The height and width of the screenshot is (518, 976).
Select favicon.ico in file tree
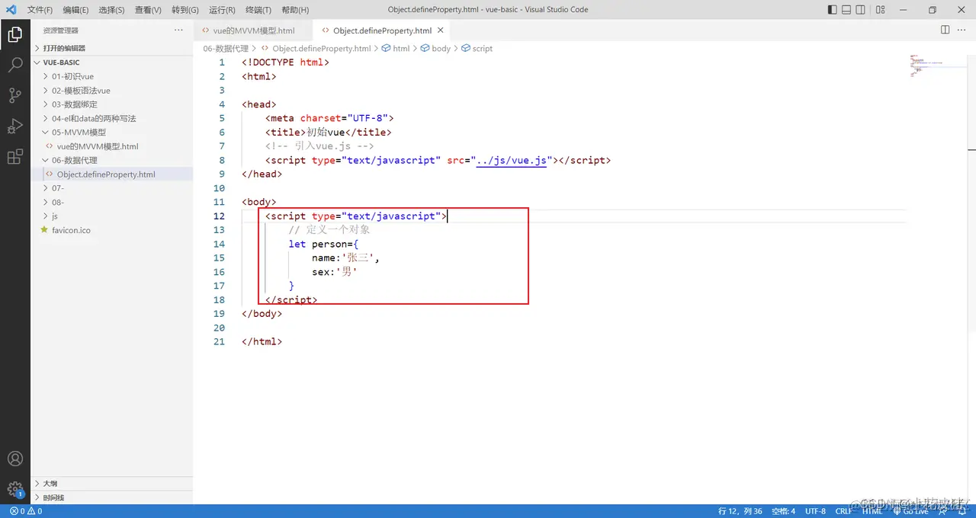pos(111,230)
